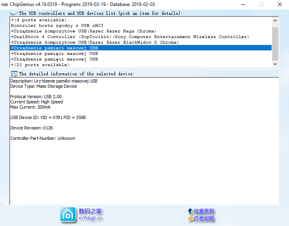Select the '(20 ports available)' row
The height and width of the screenshot is (226, 289).
click(x=141, y=65)
